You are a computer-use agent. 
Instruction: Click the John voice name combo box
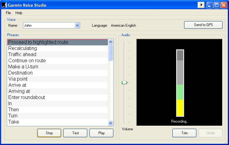click(x=52, y=25)
